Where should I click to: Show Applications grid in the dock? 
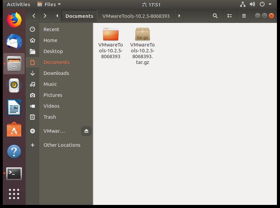[x=14, y=194]
